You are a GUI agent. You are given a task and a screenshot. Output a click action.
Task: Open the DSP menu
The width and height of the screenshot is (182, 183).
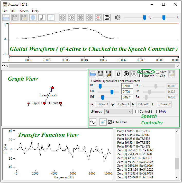(x=13, y=11)
